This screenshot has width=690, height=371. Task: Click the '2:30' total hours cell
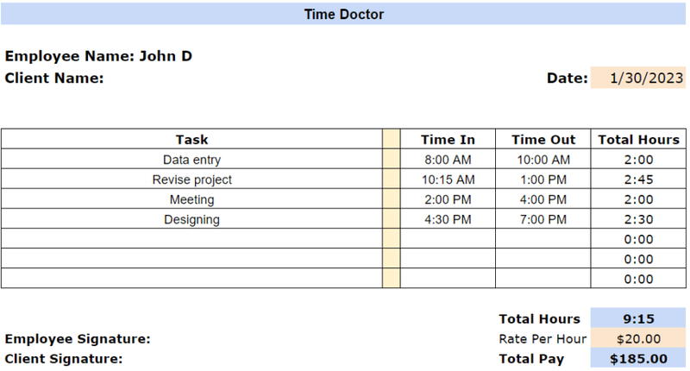click(x=638, y=219)
